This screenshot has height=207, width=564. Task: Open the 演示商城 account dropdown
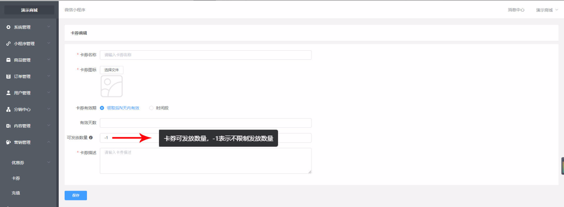pos(547,10)
